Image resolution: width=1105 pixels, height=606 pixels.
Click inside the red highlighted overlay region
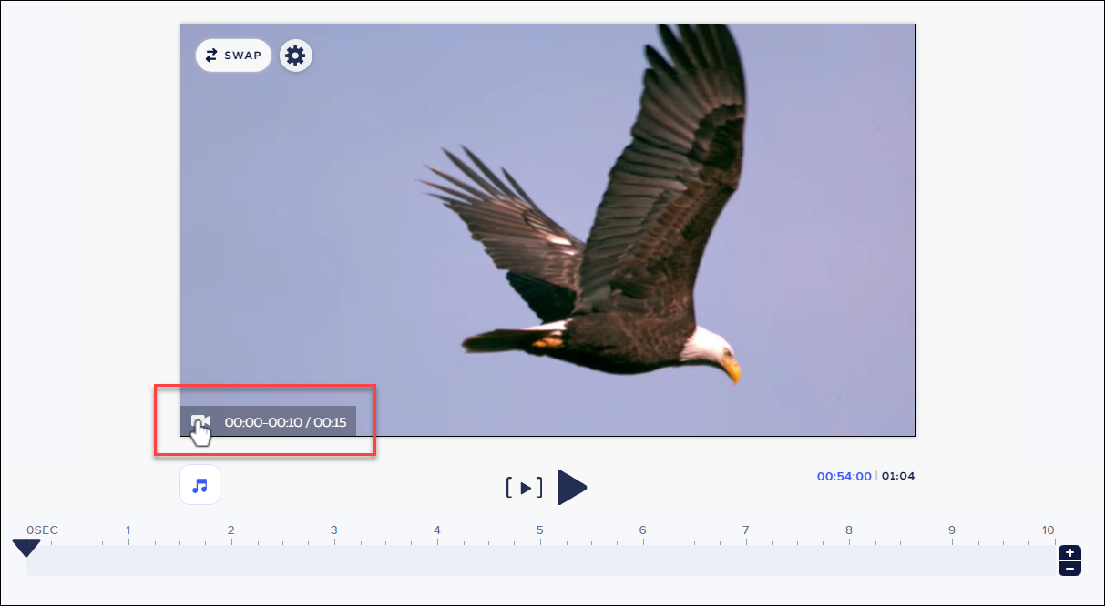[x=264, y=420]
